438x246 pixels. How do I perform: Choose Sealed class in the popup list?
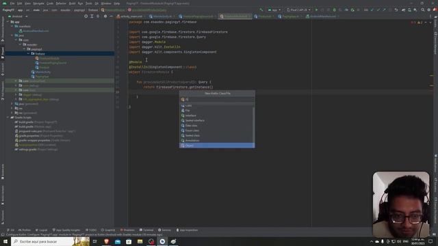click(x=217, y=135)
